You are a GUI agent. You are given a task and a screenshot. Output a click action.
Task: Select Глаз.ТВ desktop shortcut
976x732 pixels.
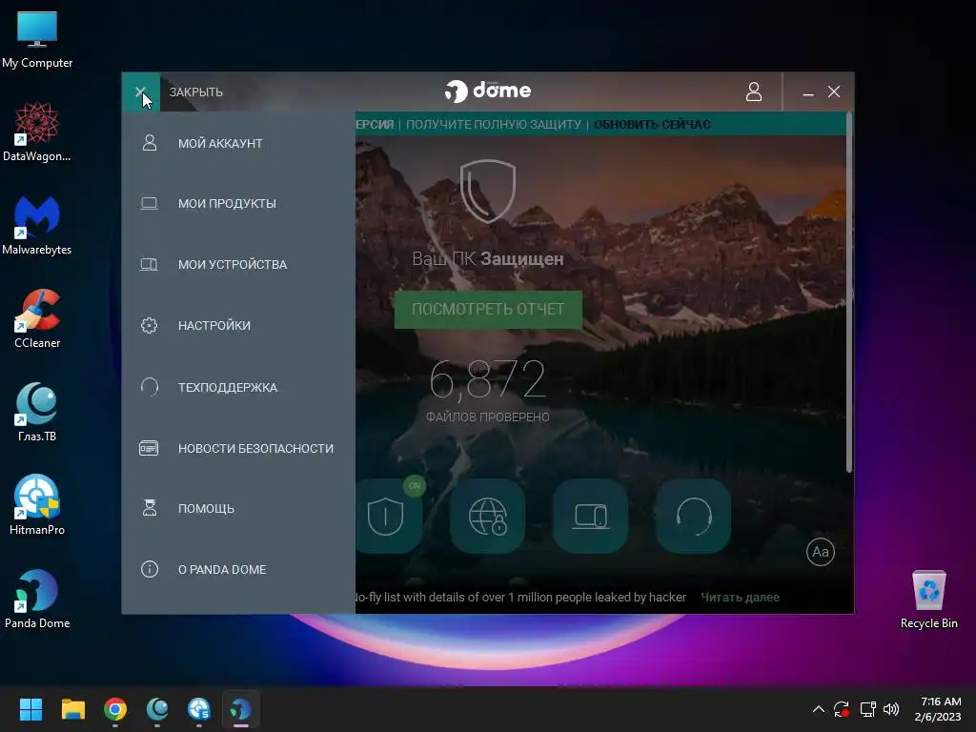(37, 413)
